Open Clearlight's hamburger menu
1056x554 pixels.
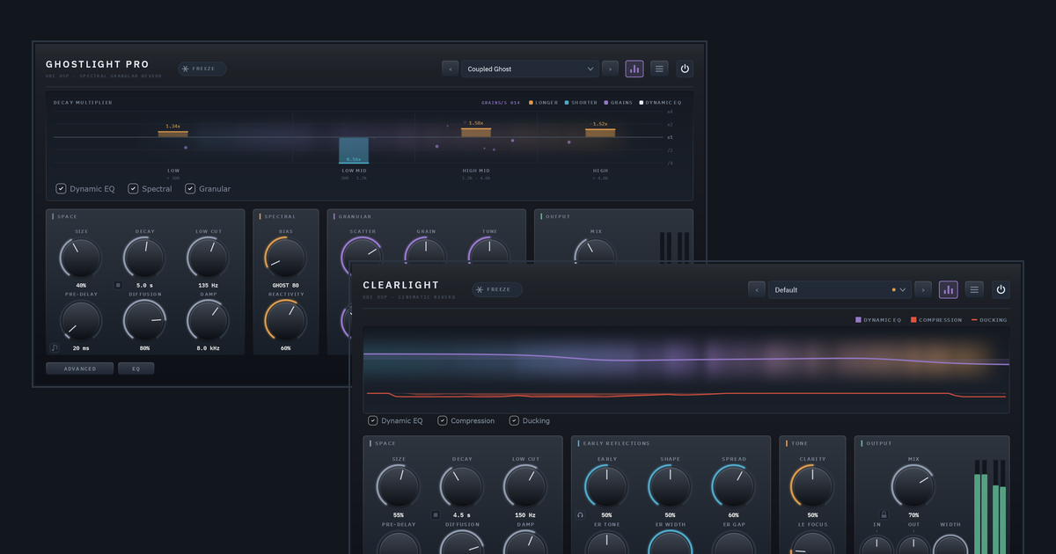[974, 289]
